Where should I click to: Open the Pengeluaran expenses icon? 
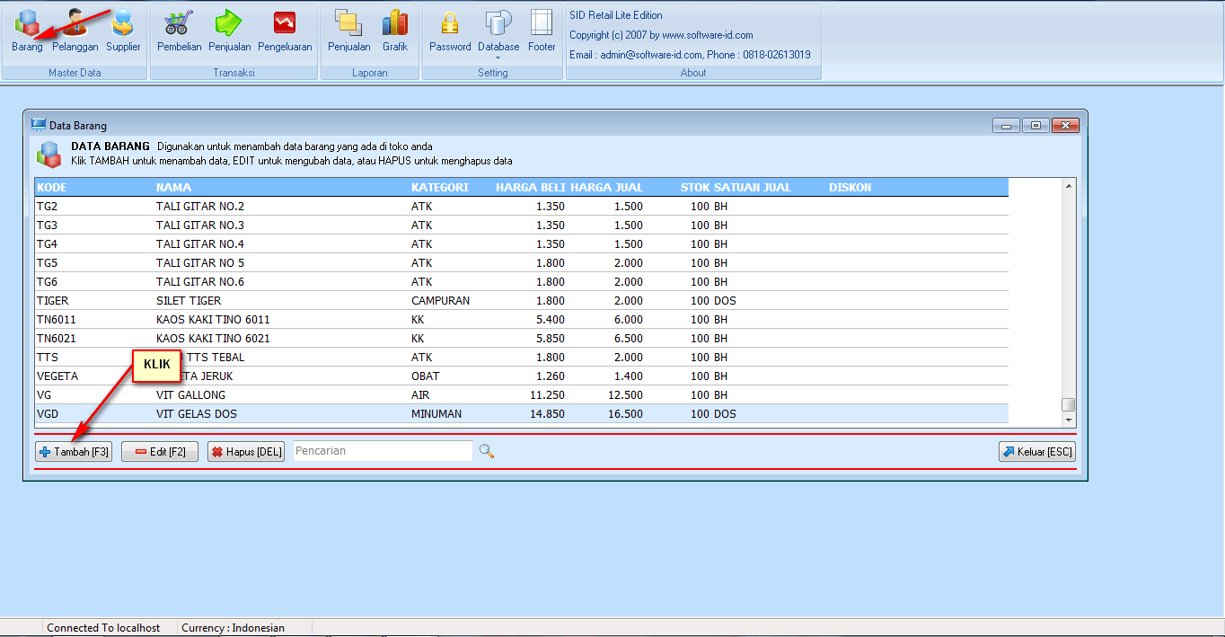pos(285,31)
